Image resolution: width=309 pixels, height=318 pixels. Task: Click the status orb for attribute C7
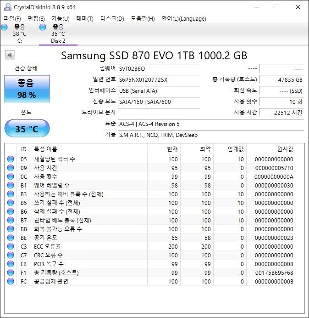(x=11, y=255)
